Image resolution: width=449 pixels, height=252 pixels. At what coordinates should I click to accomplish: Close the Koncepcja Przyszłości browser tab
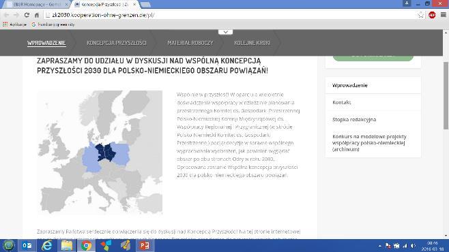134,5
